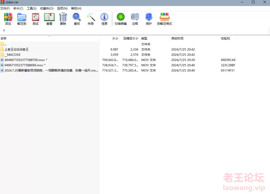Click the Protect (保护) shield icon
Image resolution: width=270 pixels, height=194 pixels.
coord(148,19)
